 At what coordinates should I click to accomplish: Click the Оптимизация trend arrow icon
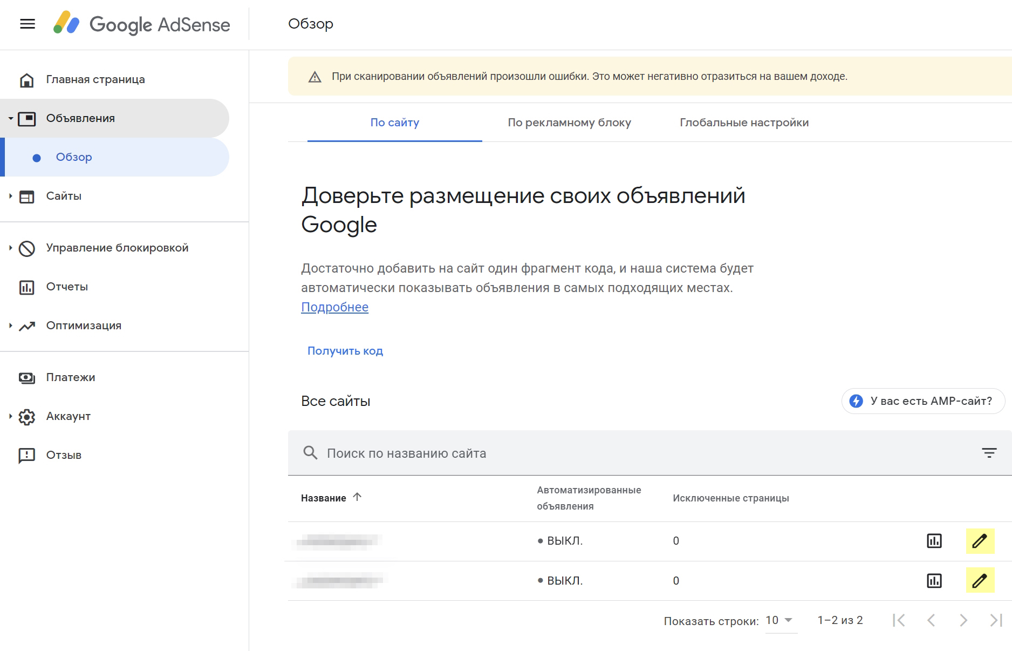point(27,326)
